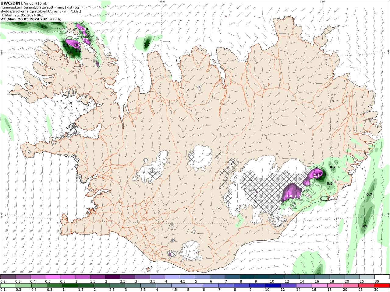Click the 2.5 value in the Westfjords
390x292 pixels.
coord(77,45)
